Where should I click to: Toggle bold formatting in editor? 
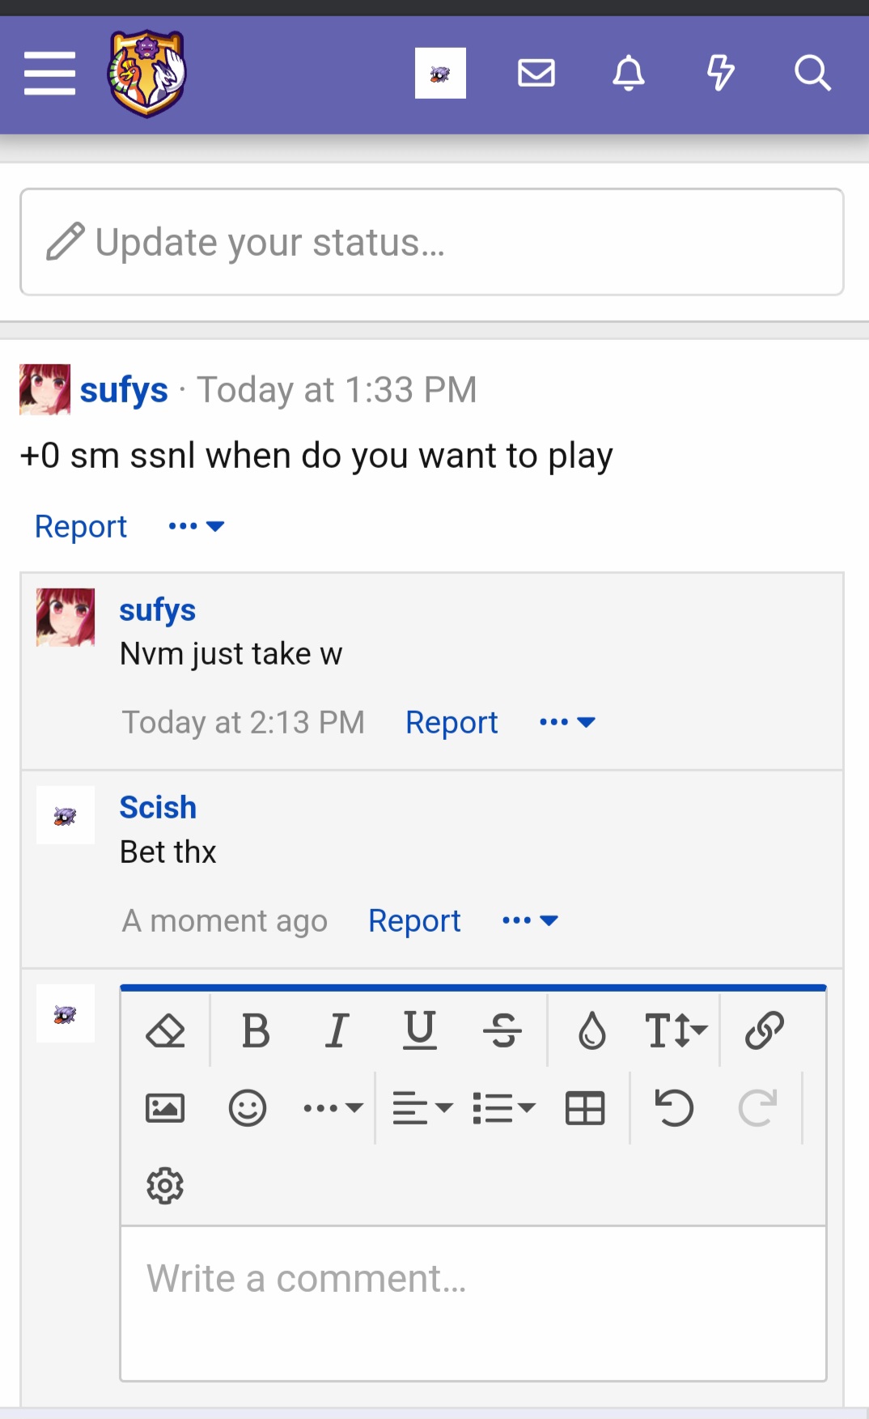(256, 1031)
